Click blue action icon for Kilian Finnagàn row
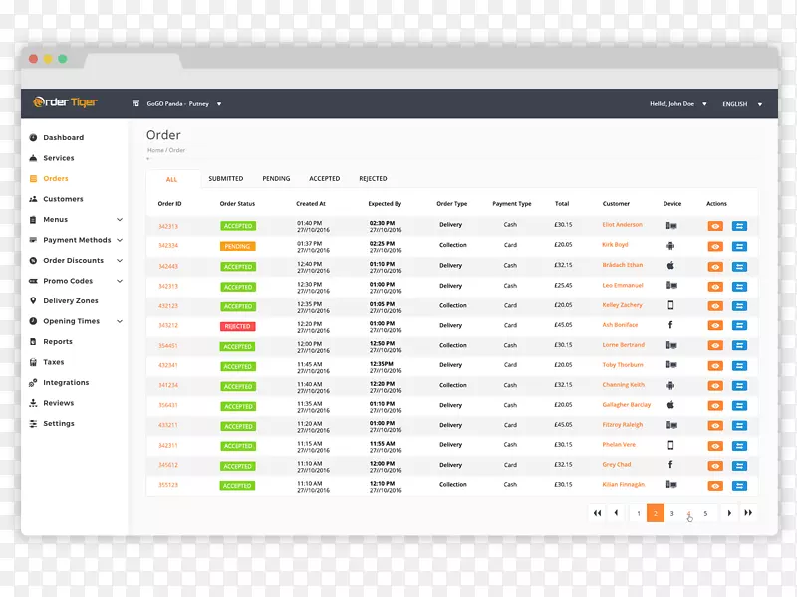 tap(739, 485)
